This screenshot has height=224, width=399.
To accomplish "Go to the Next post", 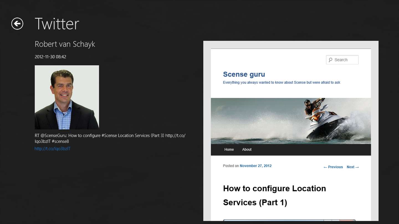I will pyautogui.click(x=353, y=167).
